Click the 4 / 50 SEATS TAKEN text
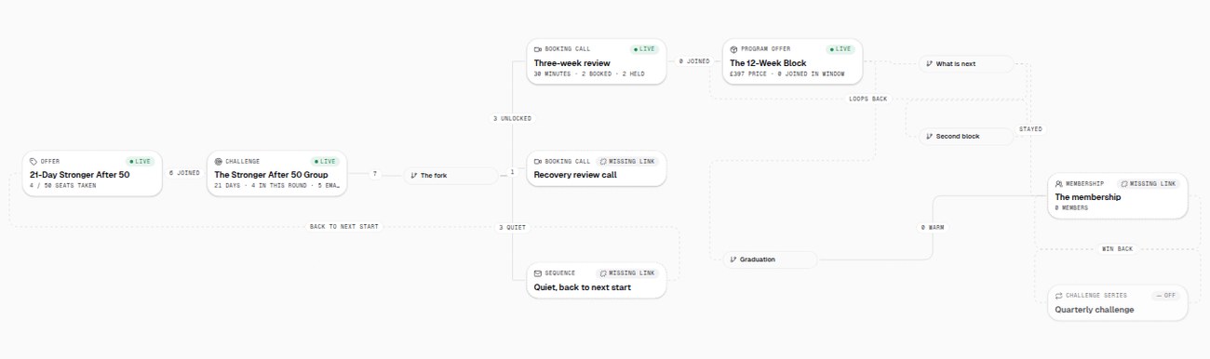The image size is (1210, 359). click(x=62, y=186)
